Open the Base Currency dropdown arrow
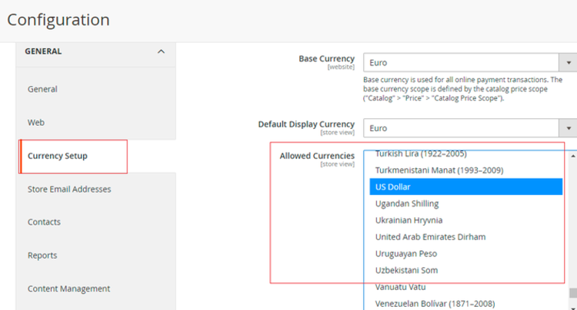 coord(569,63)
